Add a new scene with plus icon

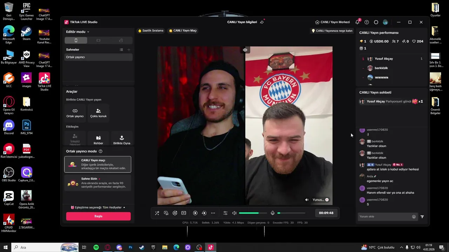click(129, 50)
